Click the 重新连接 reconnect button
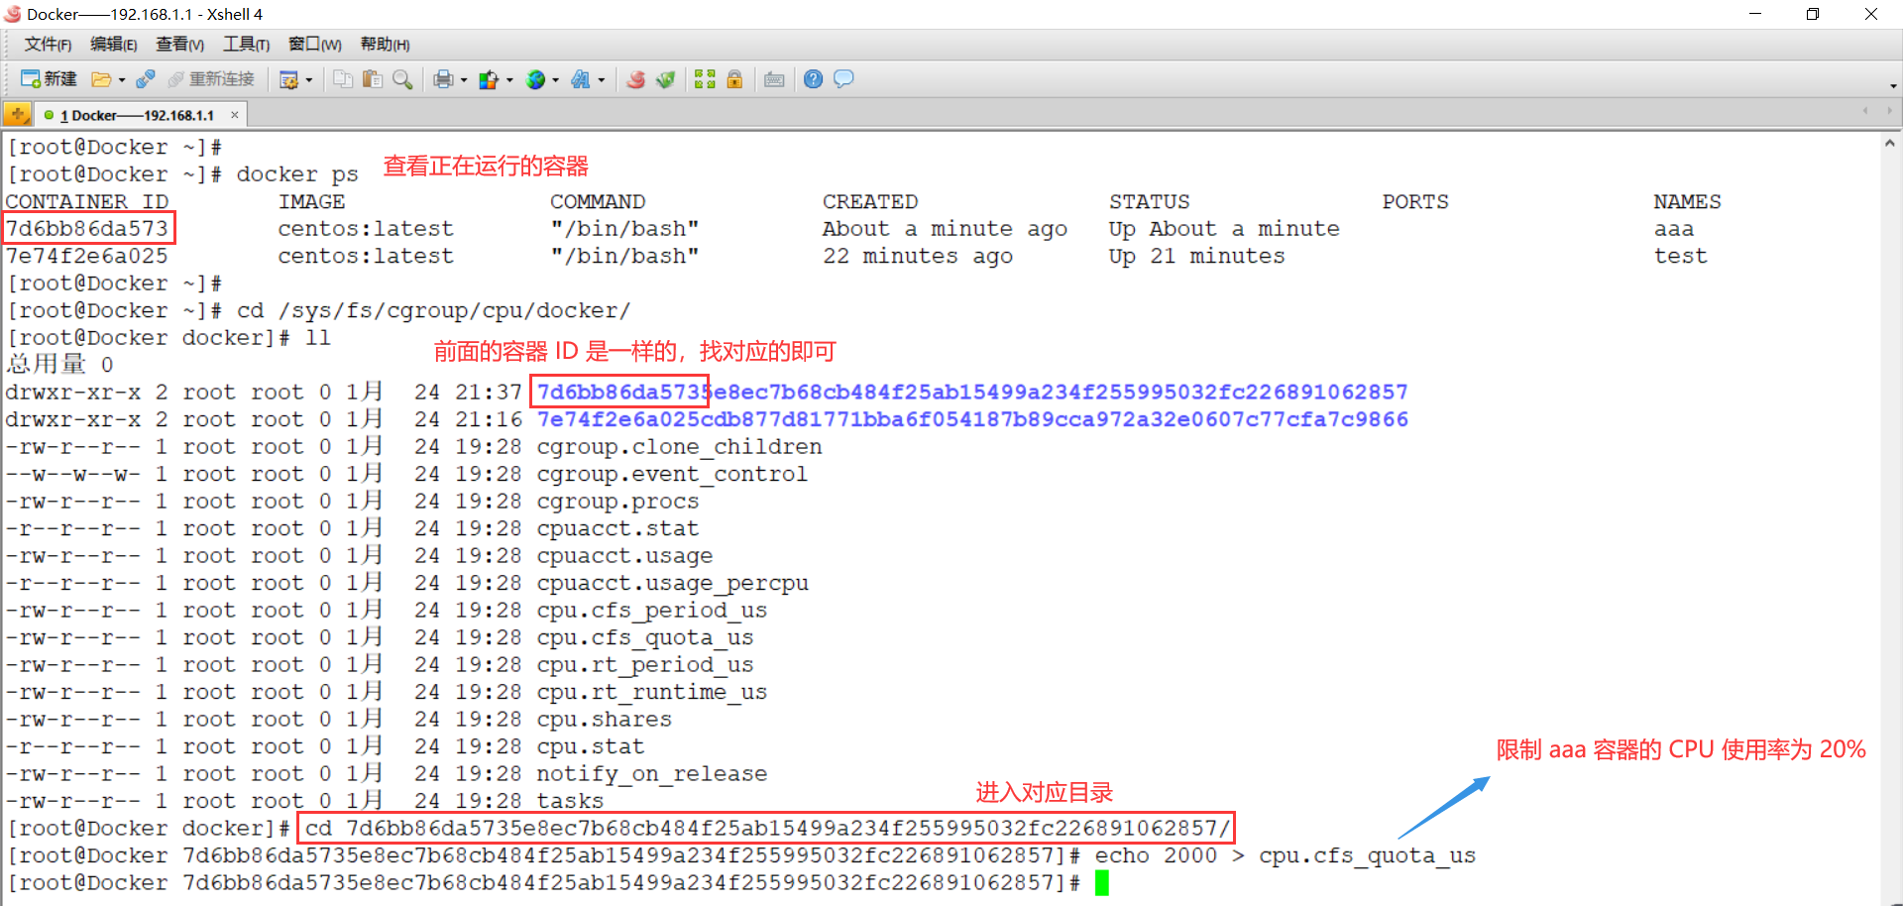The height and width of the screenshot is (906, 1903). pyautogui.click(x=211, y=79)
